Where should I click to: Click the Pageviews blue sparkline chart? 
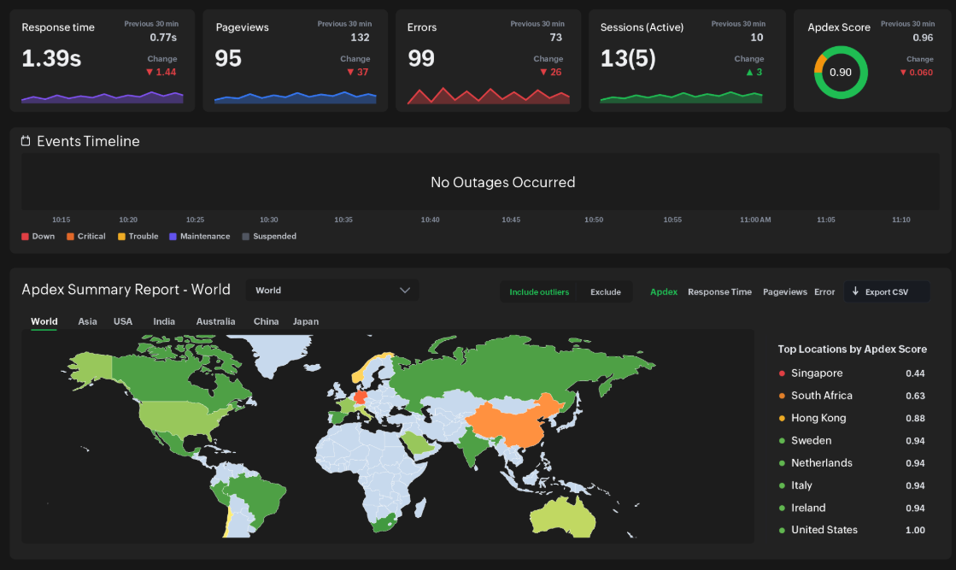(x=295, y=97)
